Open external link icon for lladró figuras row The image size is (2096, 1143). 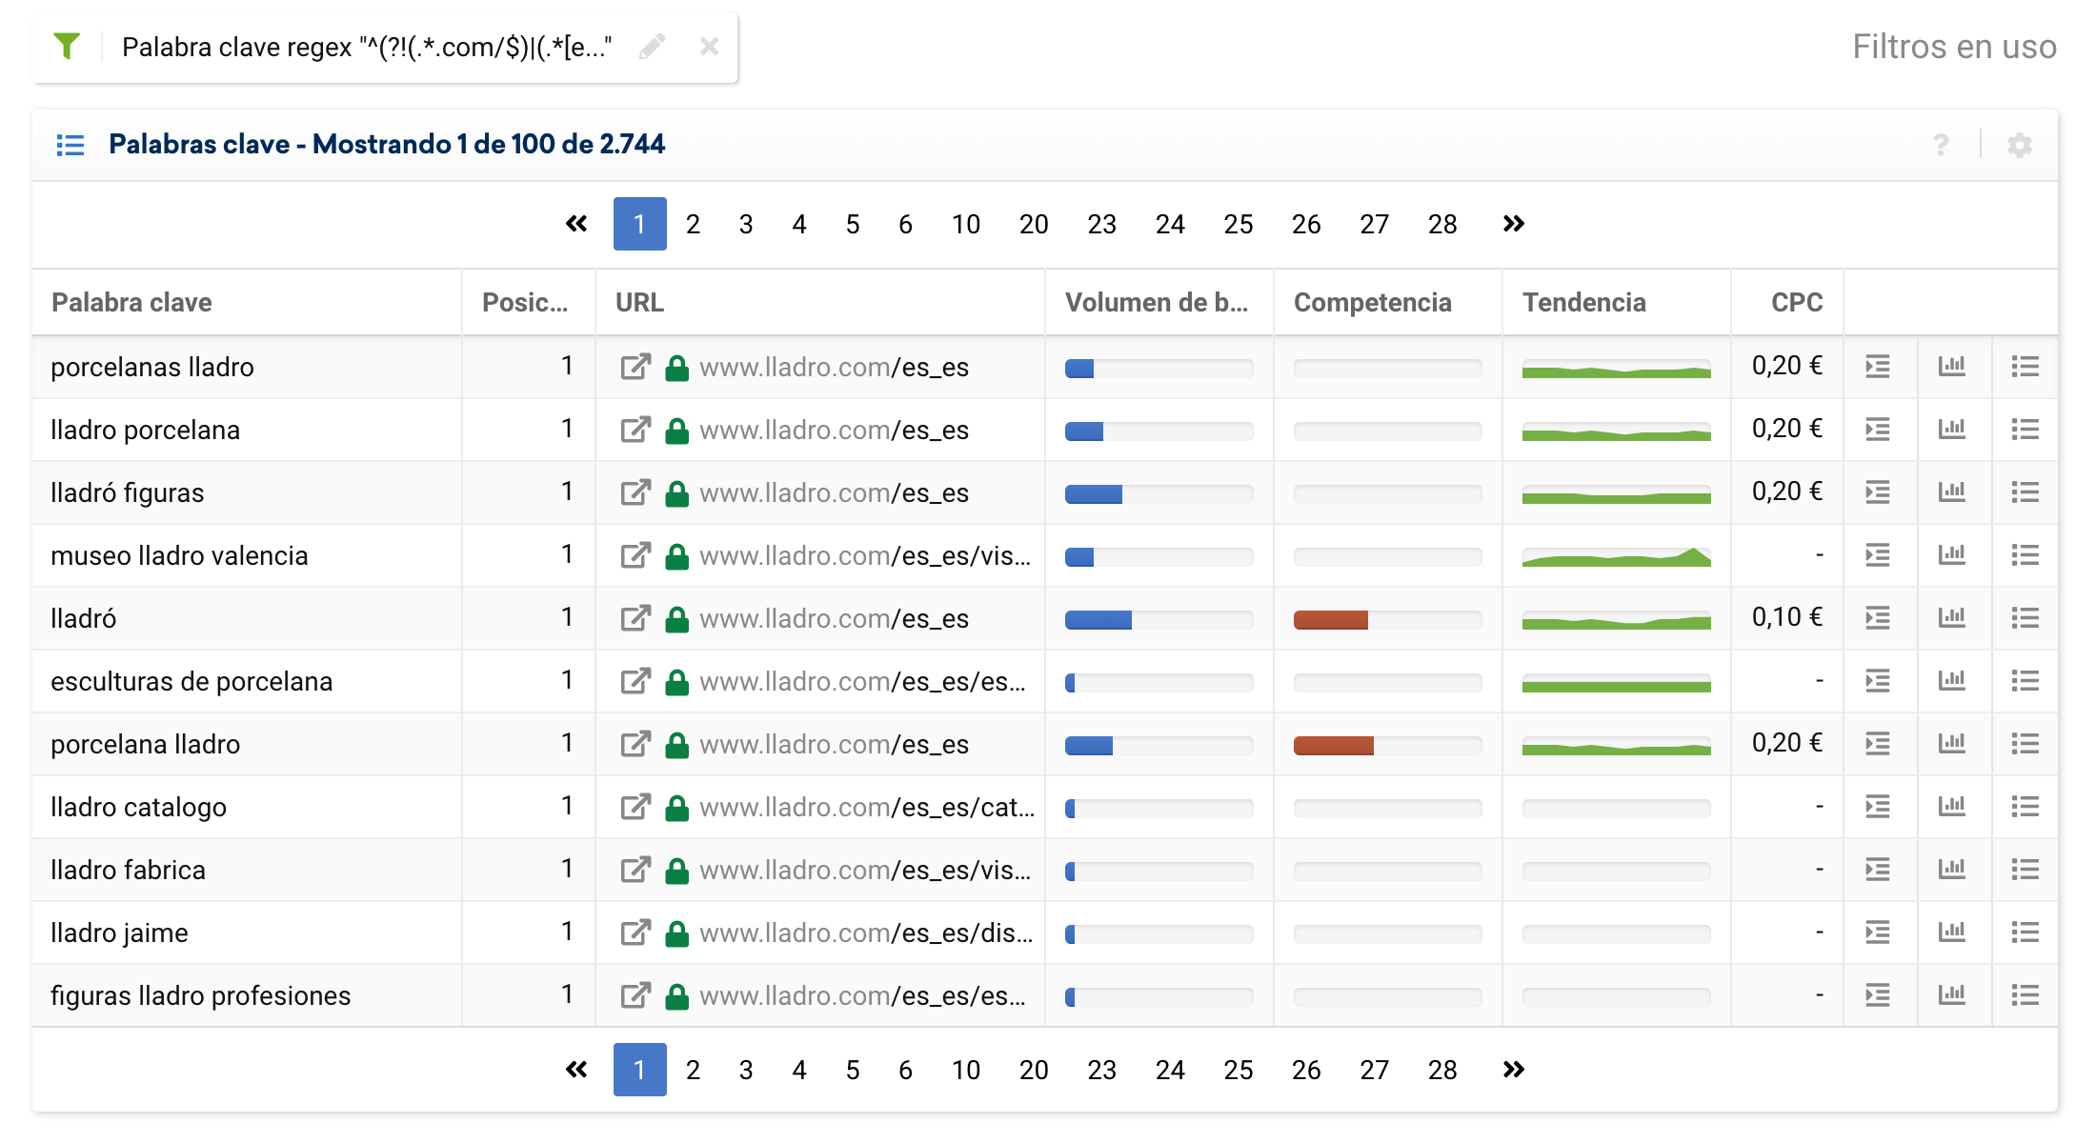(x=635, y=492)
